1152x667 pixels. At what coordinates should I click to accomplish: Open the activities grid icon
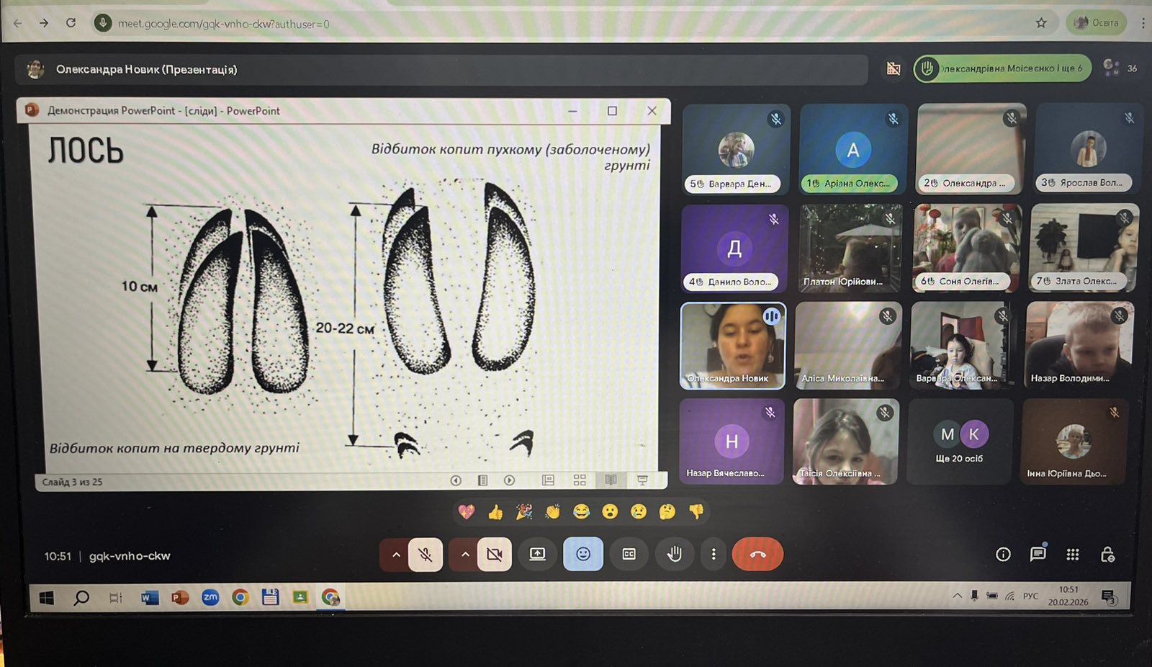click(x=1072, y=554)
